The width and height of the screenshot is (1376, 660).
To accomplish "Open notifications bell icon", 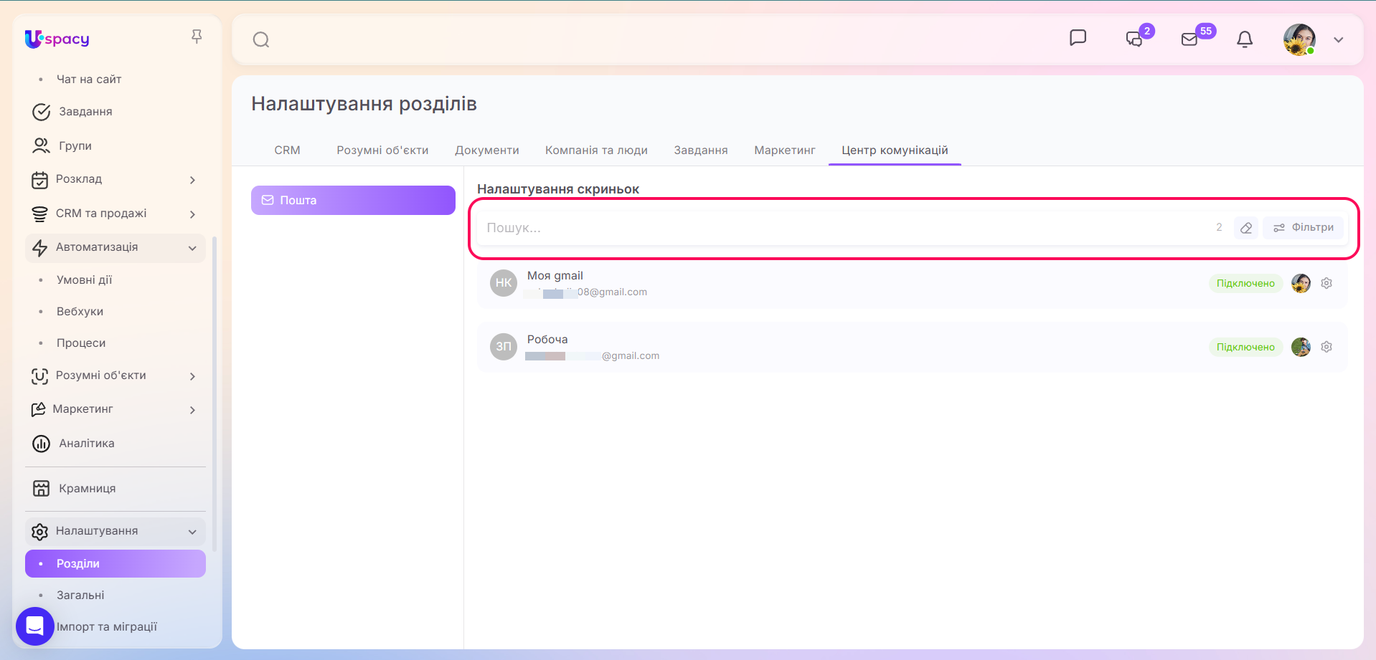I will point(1245,39).
